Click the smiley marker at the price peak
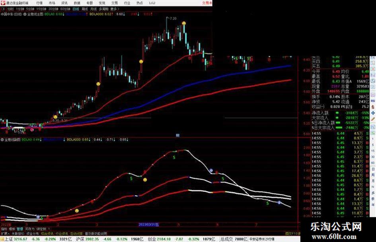The width and height of the screenshot is (376, 242). pyautogui.click(x=184, y=23)
